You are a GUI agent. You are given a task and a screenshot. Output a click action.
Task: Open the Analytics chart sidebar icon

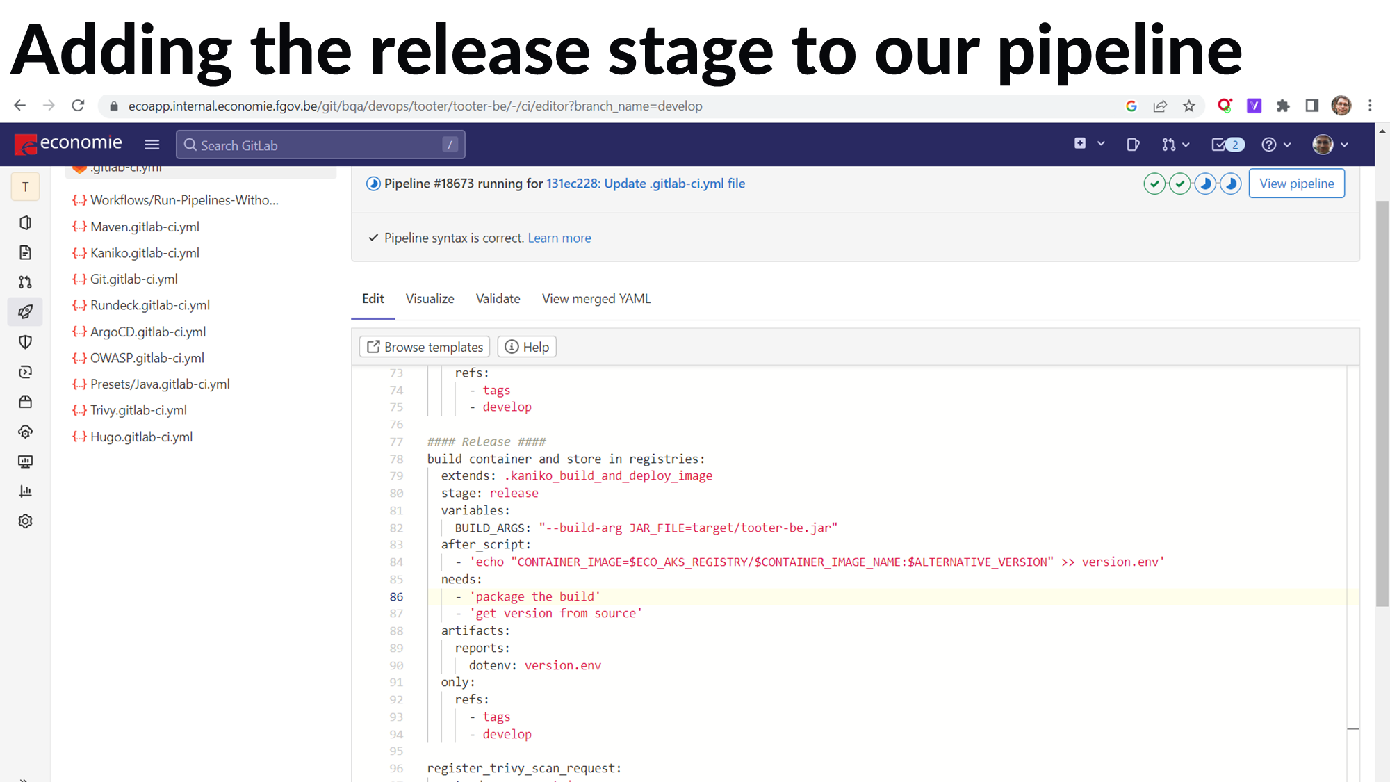[26, 491]
